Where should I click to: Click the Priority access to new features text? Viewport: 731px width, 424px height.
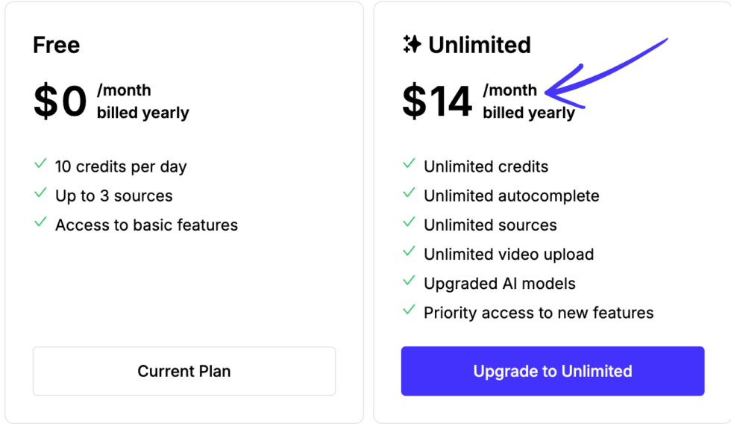click(539, 313)
